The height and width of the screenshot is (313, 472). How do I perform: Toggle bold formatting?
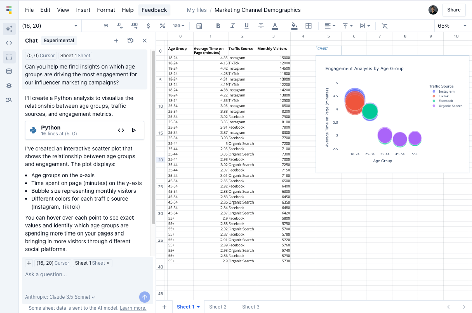(218, 25)
